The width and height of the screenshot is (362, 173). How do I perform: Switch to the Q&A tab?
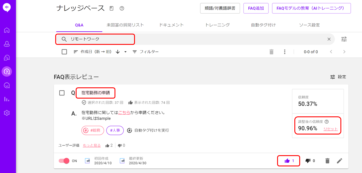[x=79, y=25]
